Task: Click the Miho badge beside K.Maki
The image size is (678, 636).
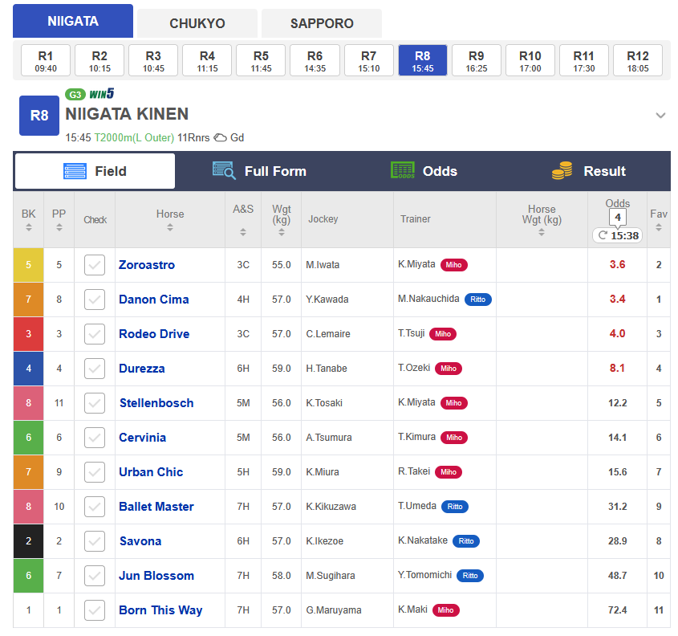Action: coord(446,610)
